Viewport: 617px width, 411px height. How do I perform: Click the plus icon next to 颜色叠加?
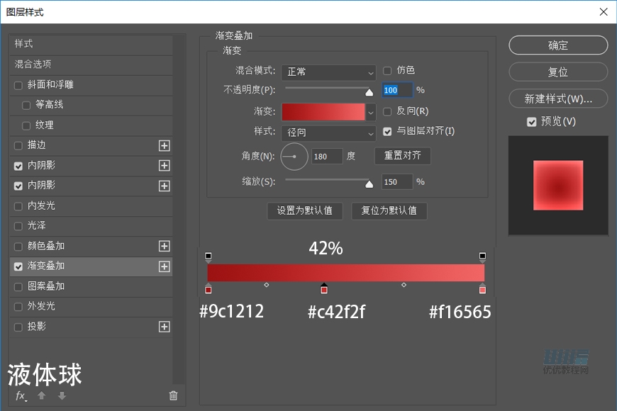tap(165, 246)
